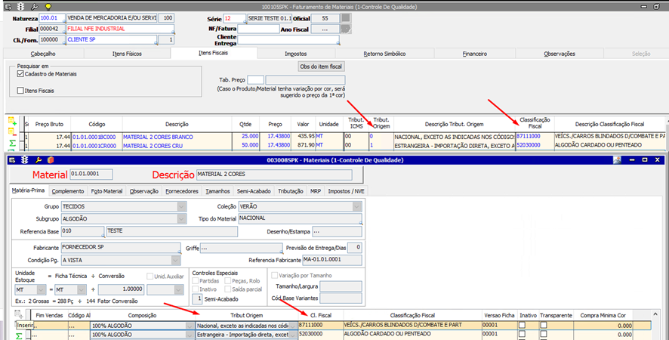
Task: Click add-row icon beside the fiscal items grid
Action: pyautogui.click(x=12, y=122)
